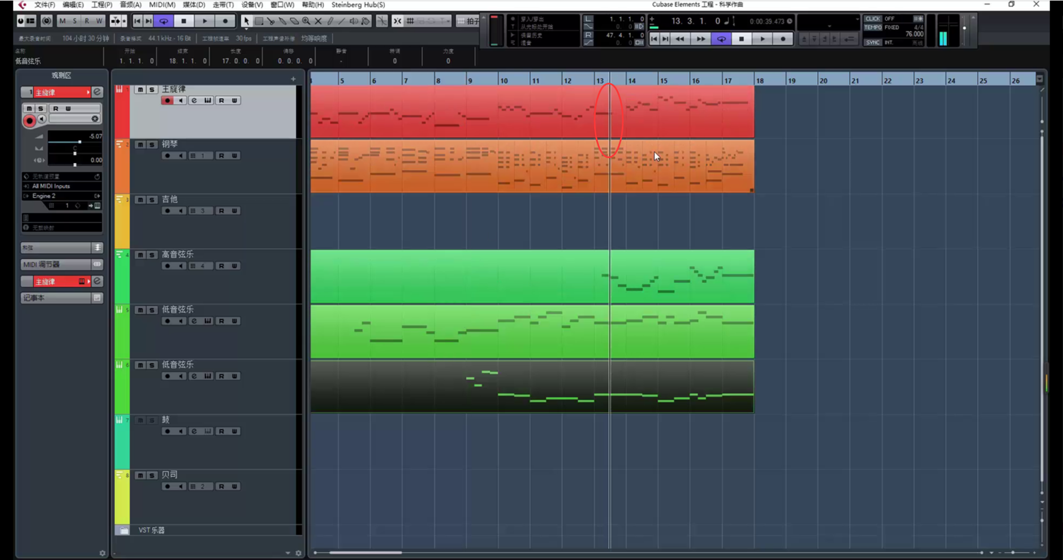This screenshot has height=560, width=1063.
Task: Toggle Snap on/off button
Action: pyautogui.click(x=397, y=21)
